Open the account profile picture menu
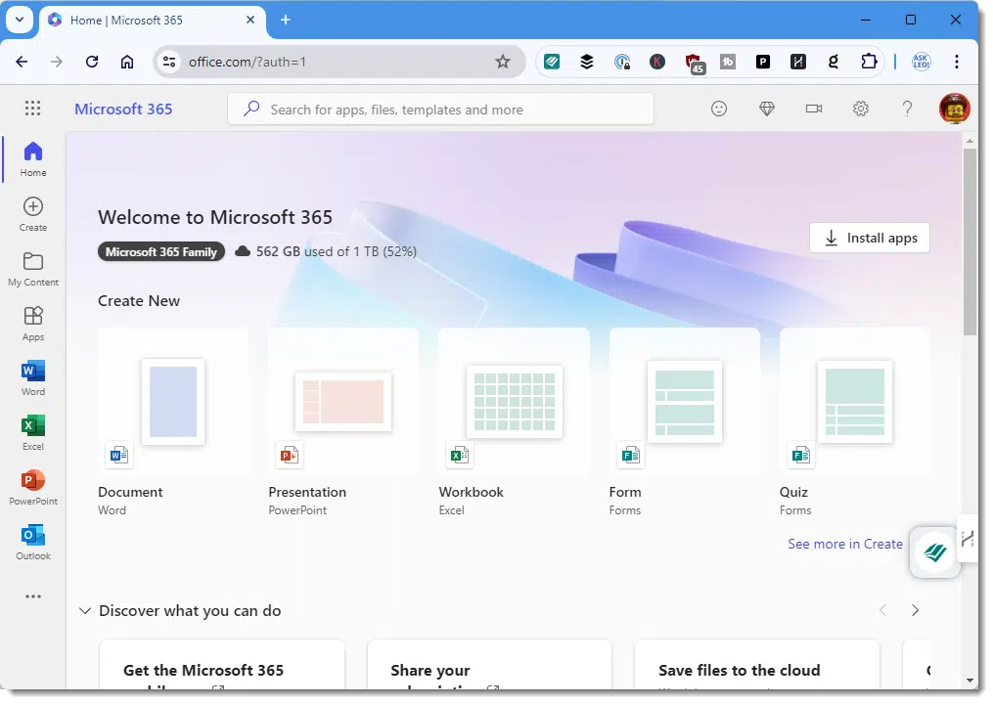 (955, 109)
